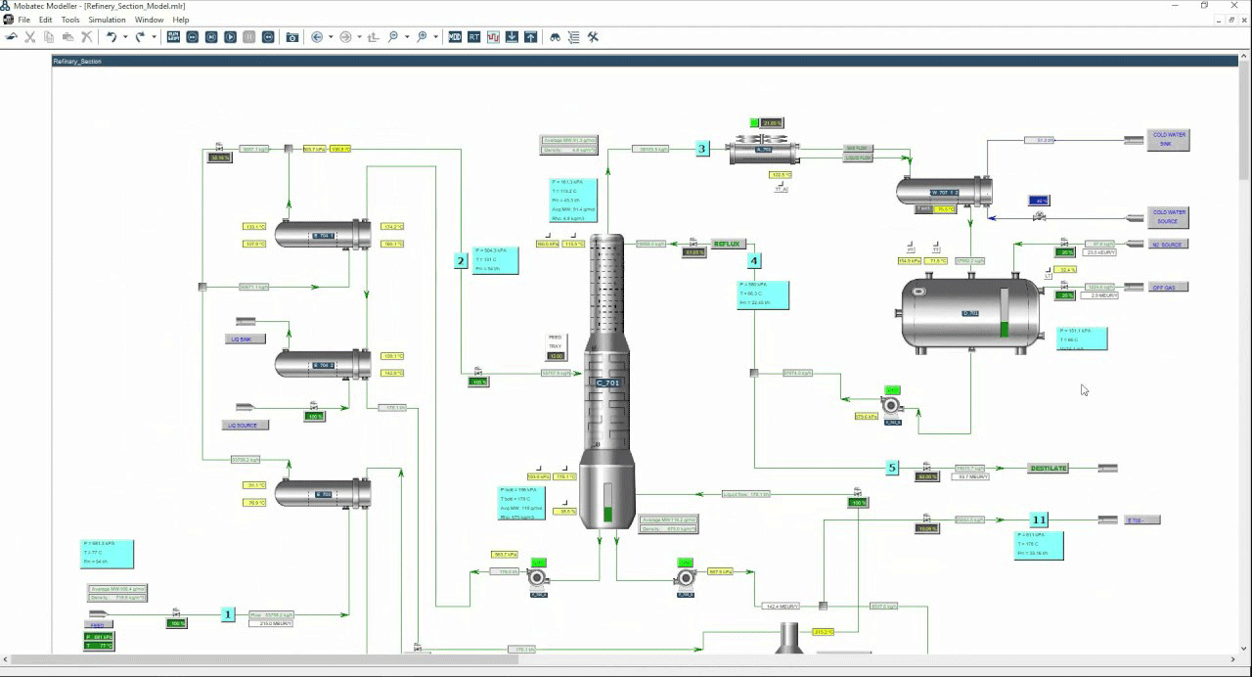The width and height of the screenshot is (1252, 677).
Task: Open the Simulation menu
Action: [107, 20]
